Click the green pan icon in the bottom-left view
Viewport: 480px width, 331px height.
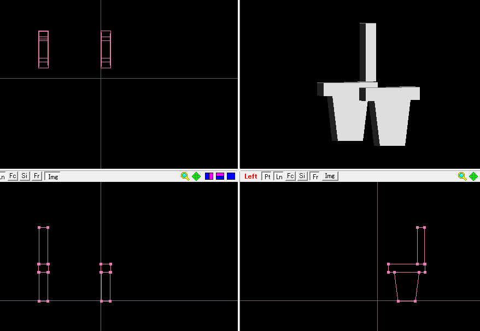pos(196,176)
